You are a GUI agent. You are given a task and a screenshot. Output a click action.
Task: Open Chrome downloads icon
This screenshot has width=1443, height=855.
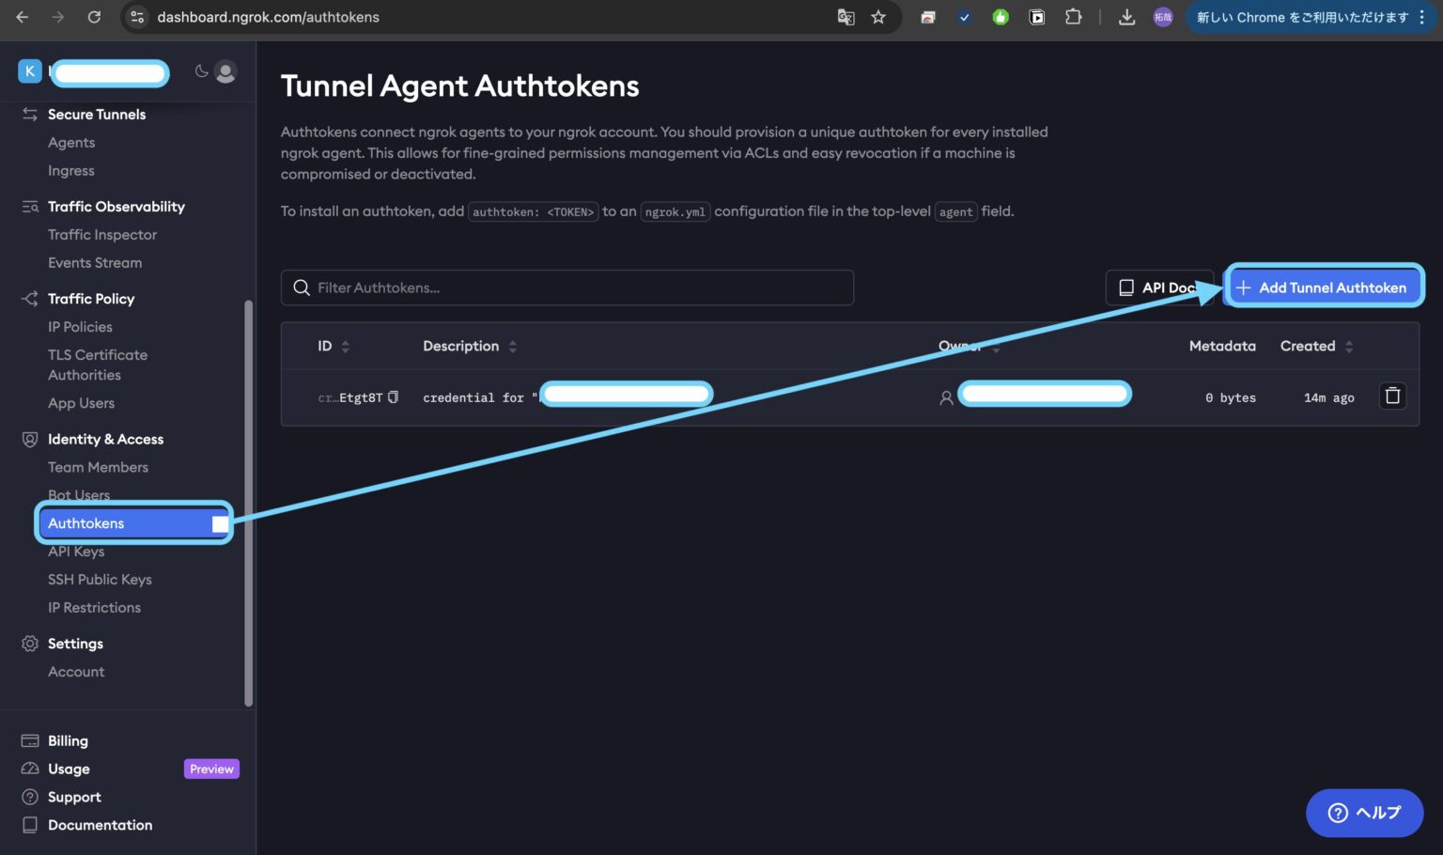coord(1126,17)
